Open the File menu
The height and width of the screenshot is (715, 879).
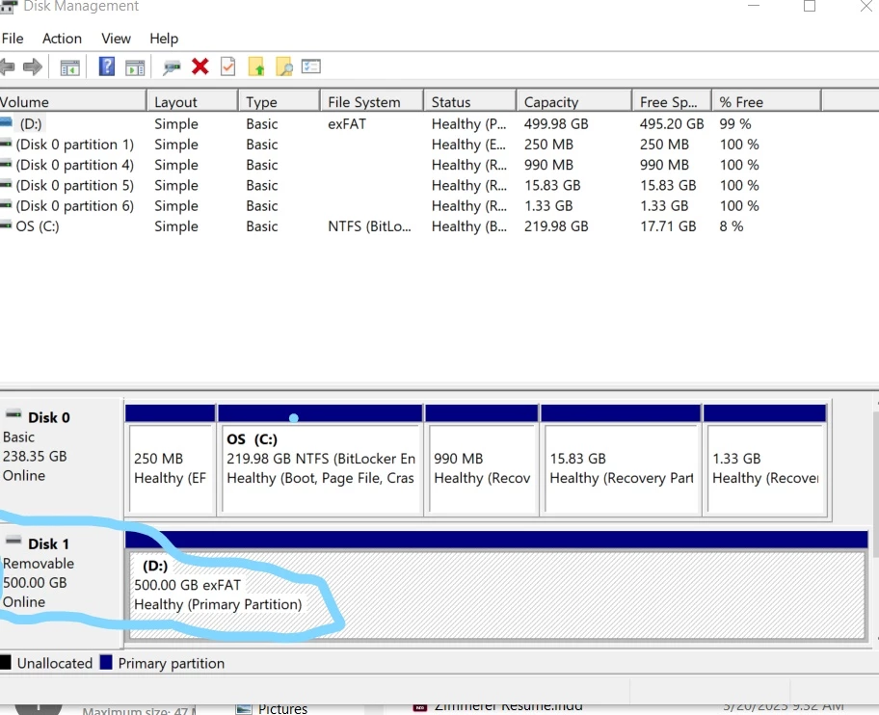pyautogui.click(x=13, y=39)
